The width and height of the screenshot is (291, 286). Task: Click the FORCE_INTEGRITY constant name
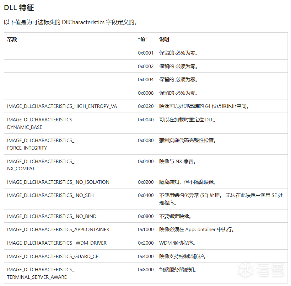tap(40, 144)
